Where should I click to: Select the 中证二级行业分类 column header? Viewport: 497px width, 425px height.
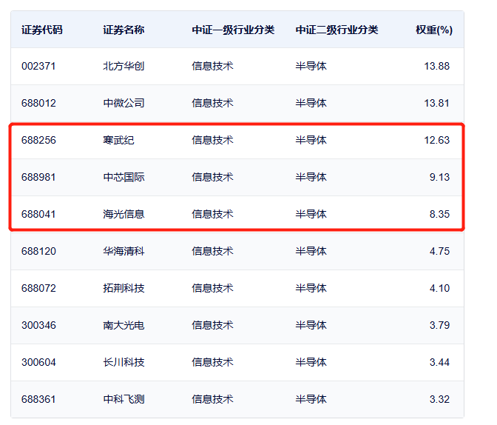[337, 30]
